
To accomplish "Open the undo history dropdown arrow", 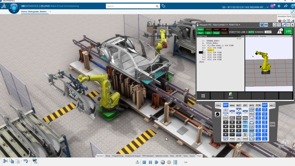I will [x=29, y=161].
